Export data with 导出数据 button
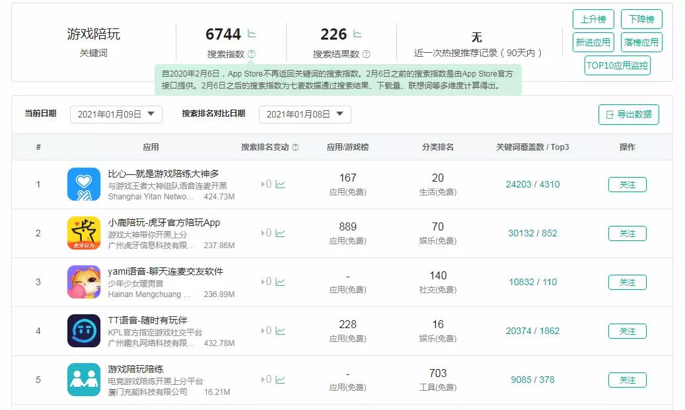Viewport: 685px width, 410px height. (x=629, y=114)
